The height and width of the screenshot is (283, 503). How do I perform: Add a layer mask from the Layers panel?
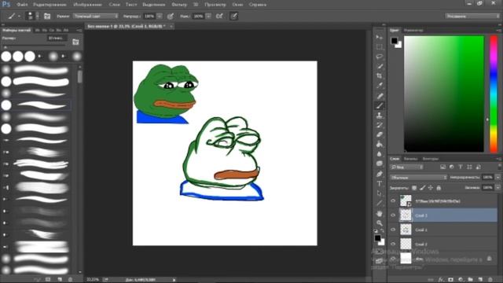click(450, 280)
